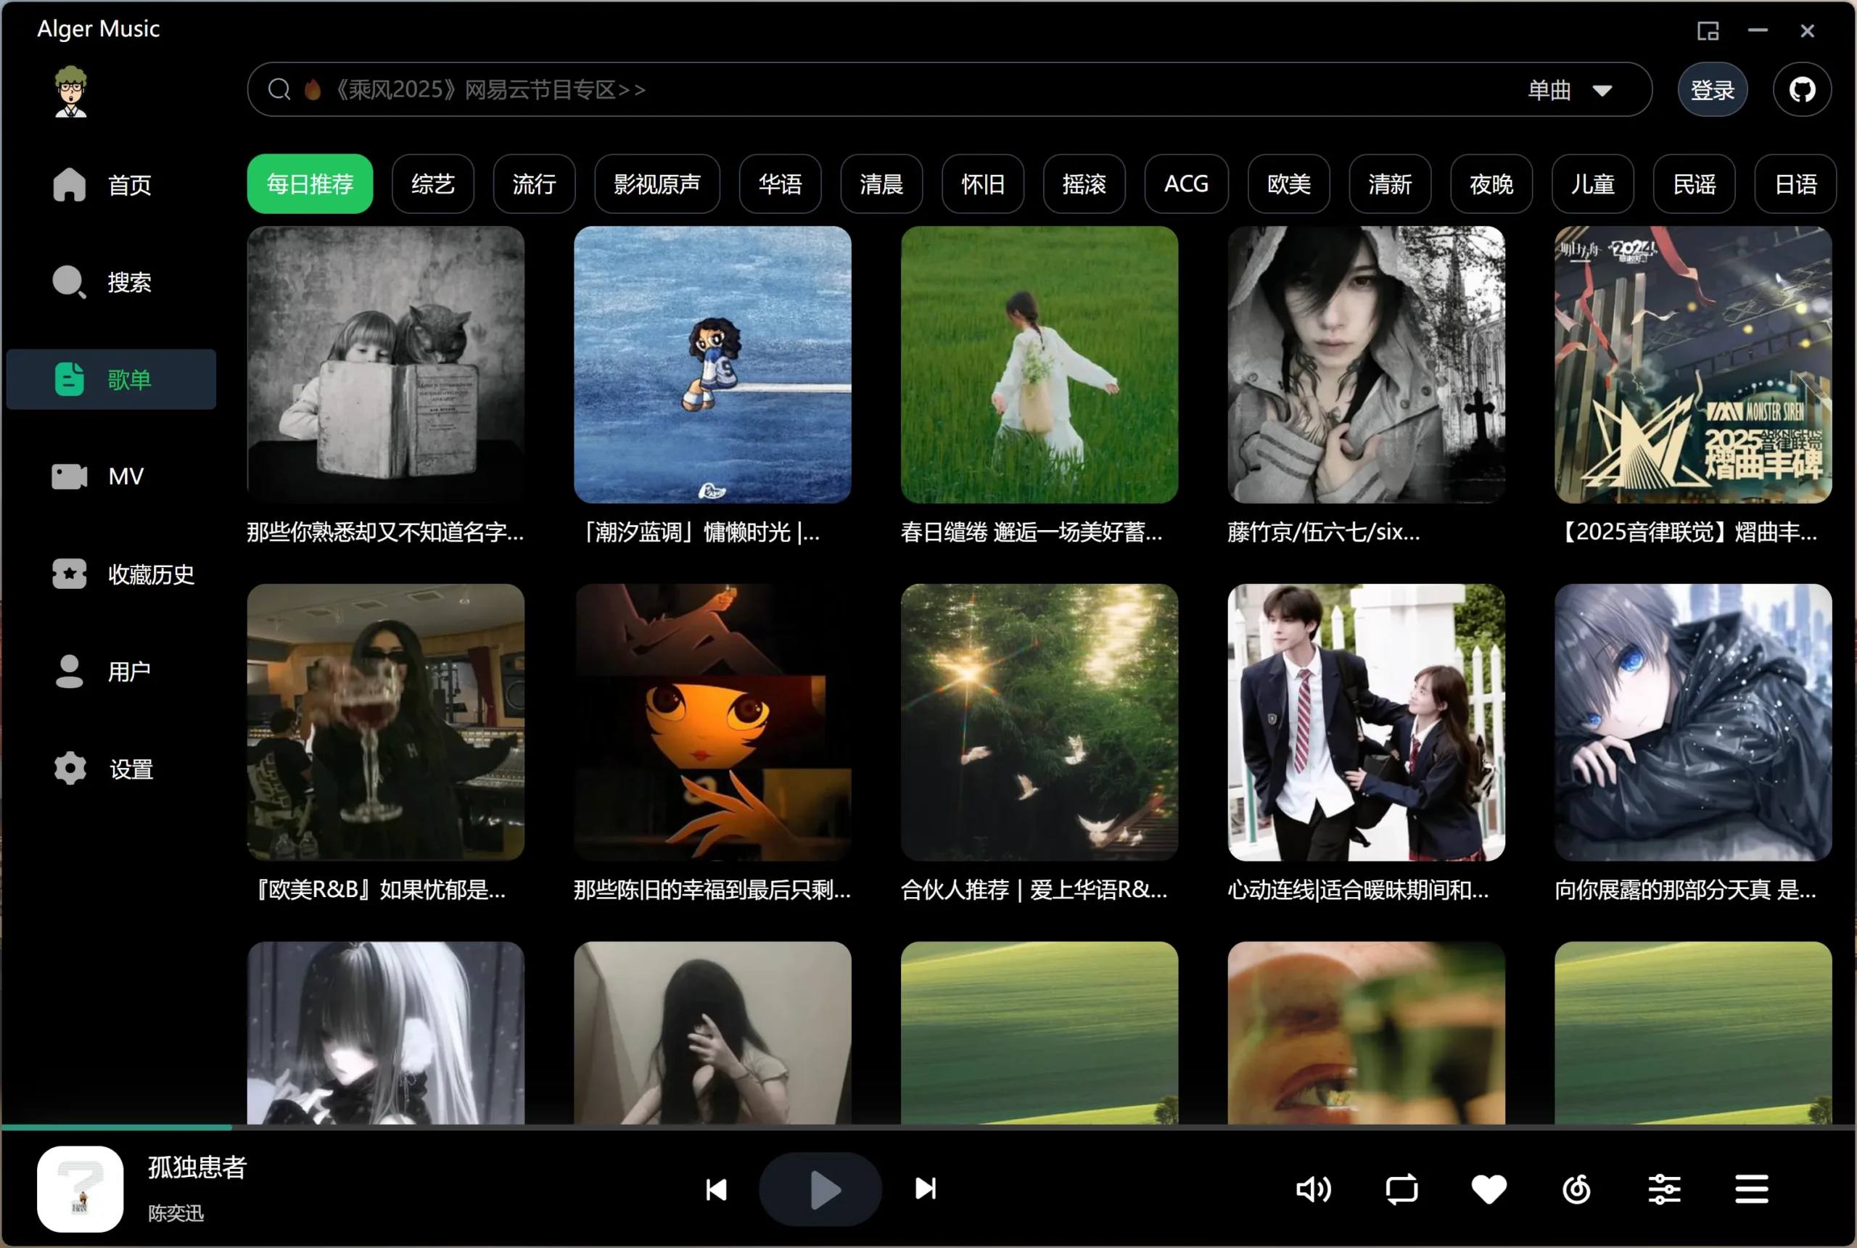1857x1248 pixels.
Task: Open the equalizer settings icon
Action: (x=1665, y=1189)
